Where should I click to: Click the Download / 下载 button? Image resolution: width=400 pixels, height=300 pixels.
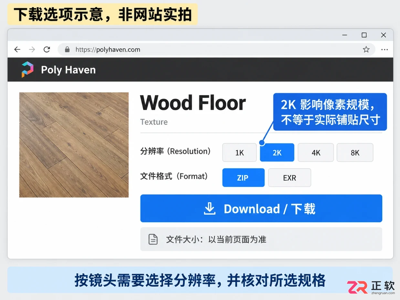coord(261,209)
